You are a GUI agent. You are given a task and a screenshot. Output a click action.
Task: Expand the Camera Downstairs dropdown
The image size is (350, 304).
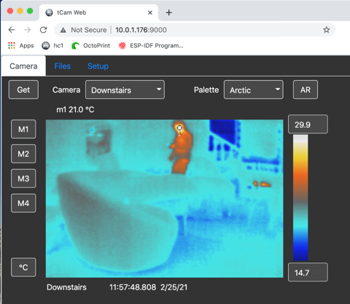click(x=125, y=90)
